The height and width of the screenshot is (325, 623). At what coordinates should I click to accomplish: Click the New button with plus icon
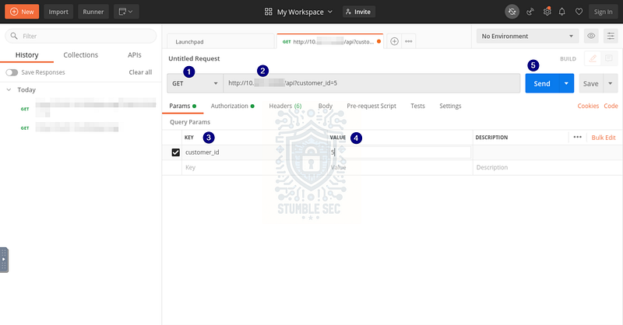pos(22,12)
